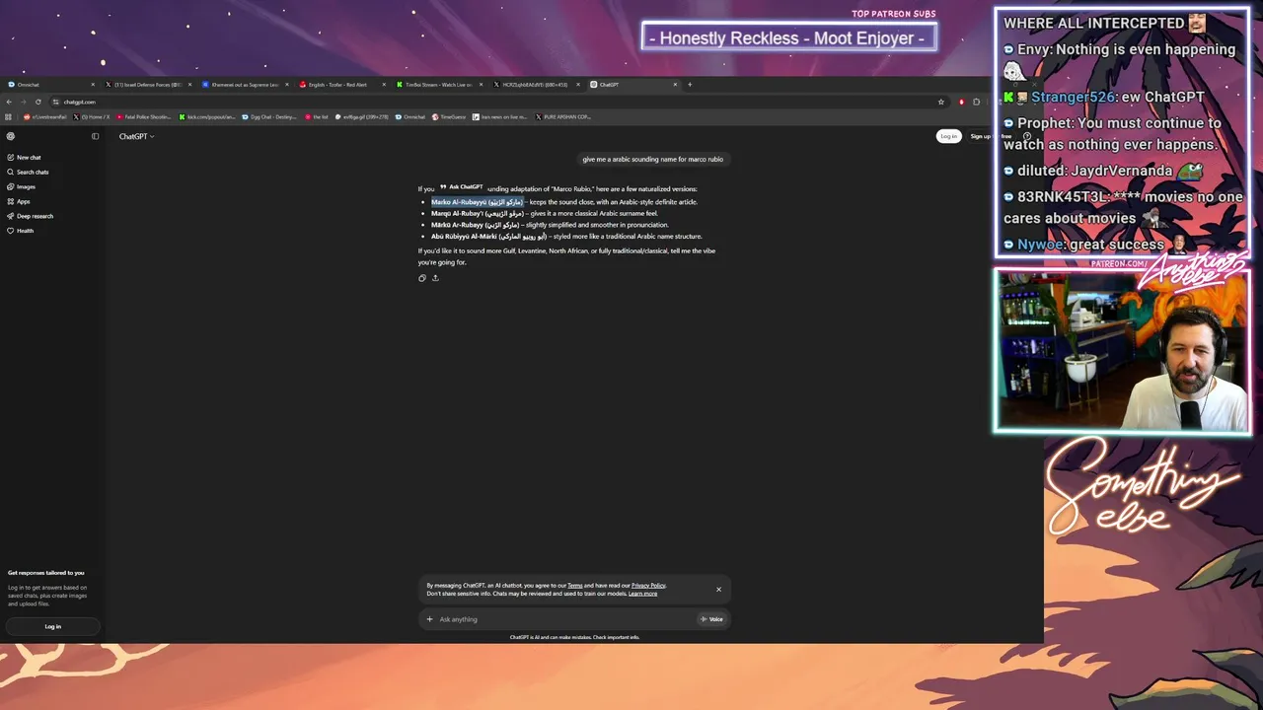Viewport: 1263px width, 710px height.
Task: Click the ChatGPT logo icon in sidebar
Action: [11, 136]
